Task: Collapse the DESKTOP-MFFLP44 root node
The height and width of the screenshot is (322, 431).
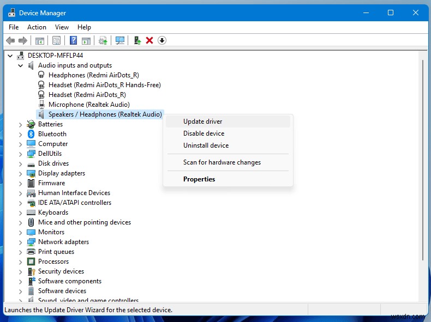Action: 10,56
